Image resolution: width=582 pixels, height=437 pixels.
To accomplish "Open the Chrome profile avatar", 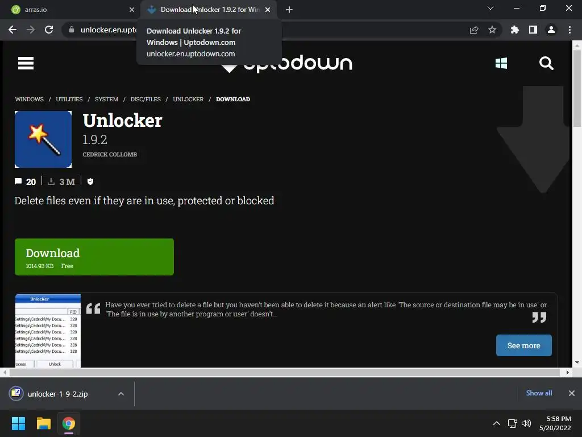I will coord(551,30).
